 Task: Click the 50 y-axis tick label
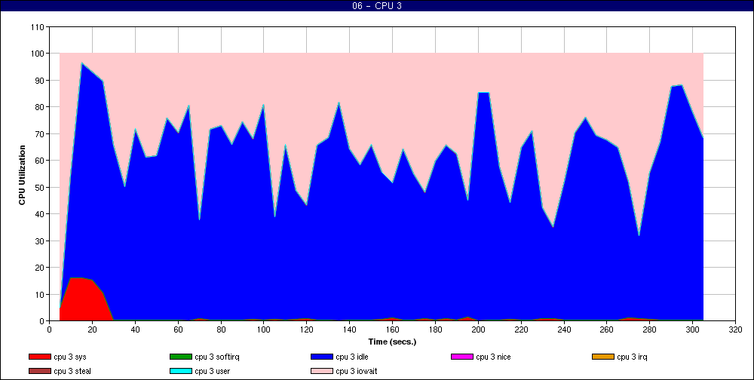pos(41,187)
